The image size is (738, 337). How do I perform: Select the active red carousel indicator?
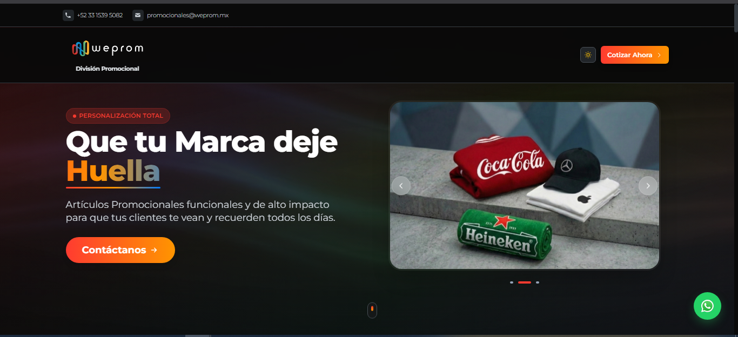(525, 282)
